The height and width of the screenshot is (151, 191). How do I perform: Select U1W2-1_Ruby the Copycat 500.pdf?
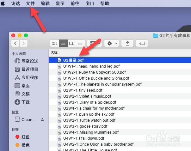120,72
